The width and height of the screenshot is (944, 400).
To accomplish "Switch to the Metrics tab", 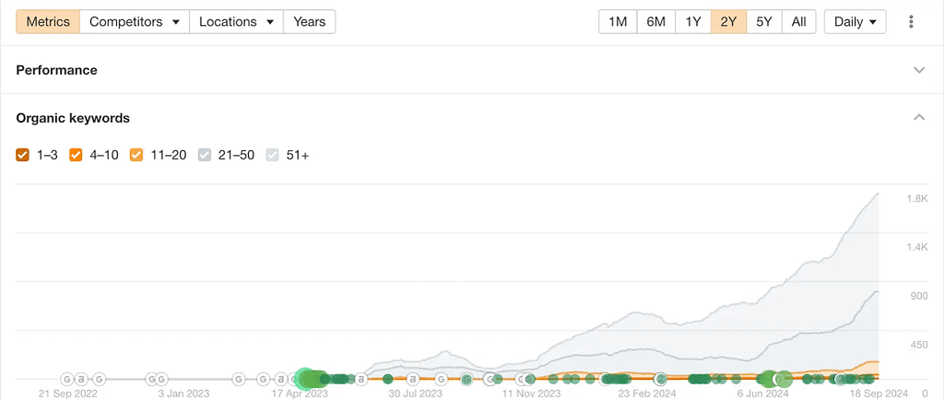I will coord(48,22).
